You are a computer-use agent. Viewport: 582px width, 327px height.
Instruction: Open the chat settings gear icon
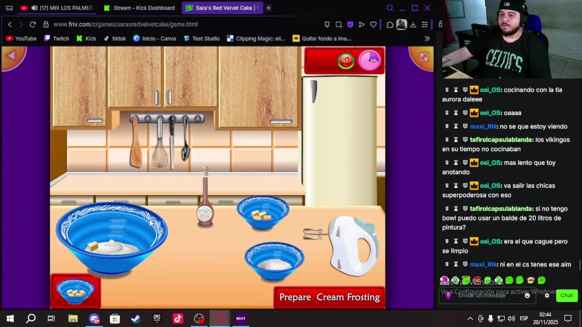coord(547,296)
